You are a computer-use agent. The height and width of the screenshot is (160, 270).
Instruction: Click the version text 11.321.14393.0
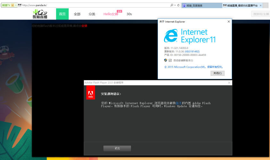[x=179, y=48]
